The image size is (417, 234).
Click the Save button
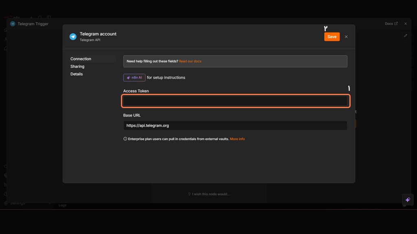click(331, 37)
